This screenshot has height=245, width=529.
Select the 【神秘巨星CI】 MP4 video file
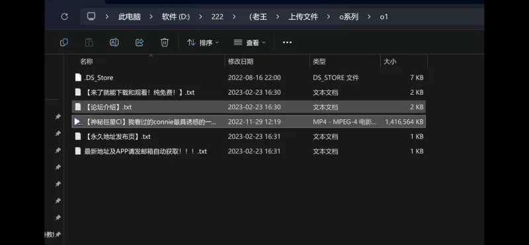point(249,122)
